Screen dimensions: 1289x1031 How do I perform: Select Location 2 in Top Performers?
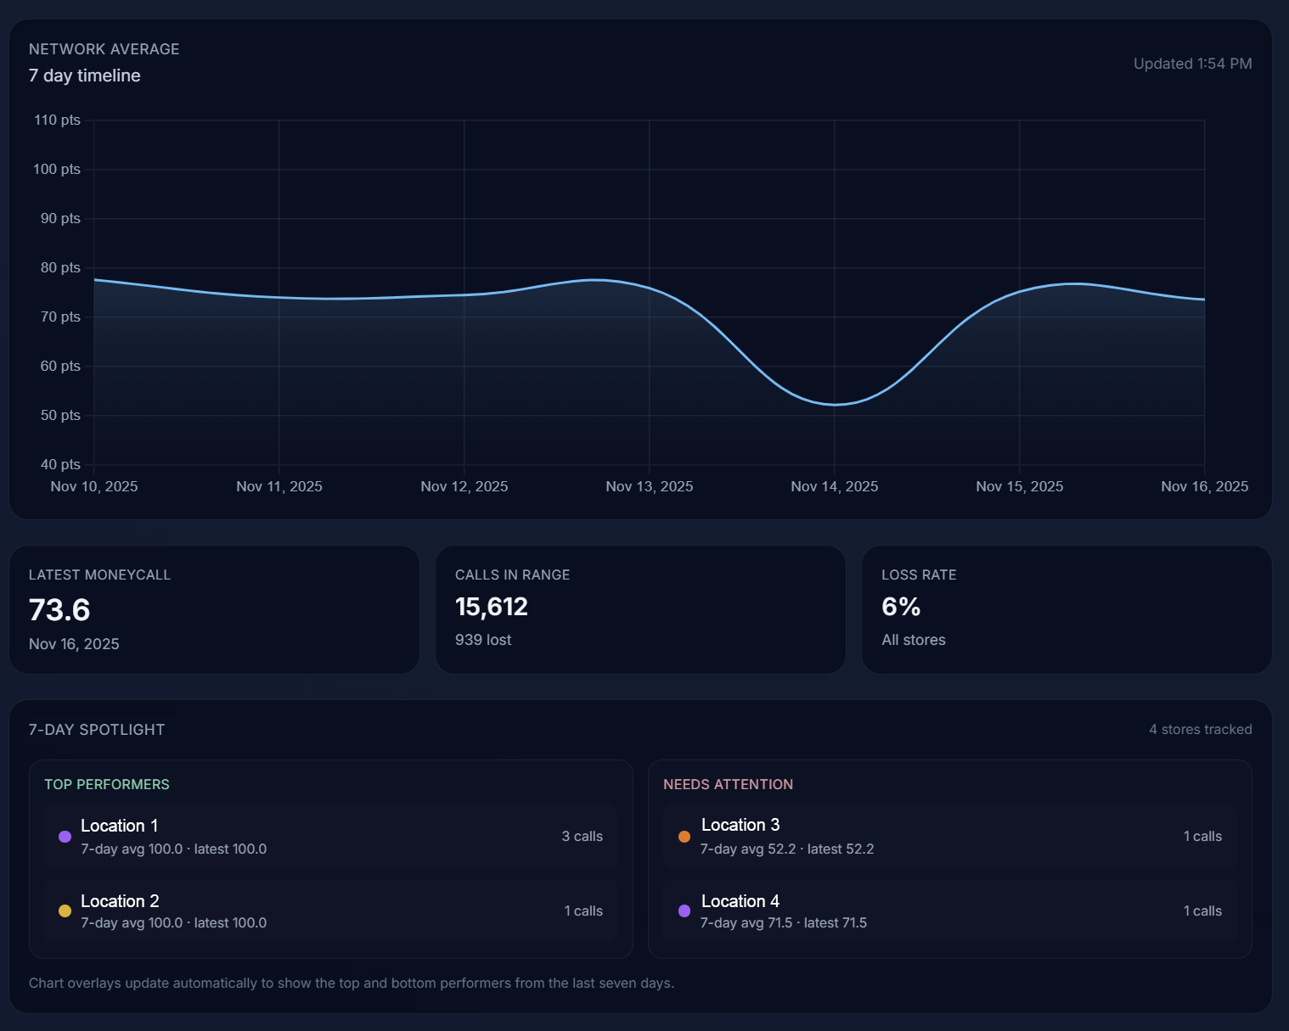click(330, 911)
